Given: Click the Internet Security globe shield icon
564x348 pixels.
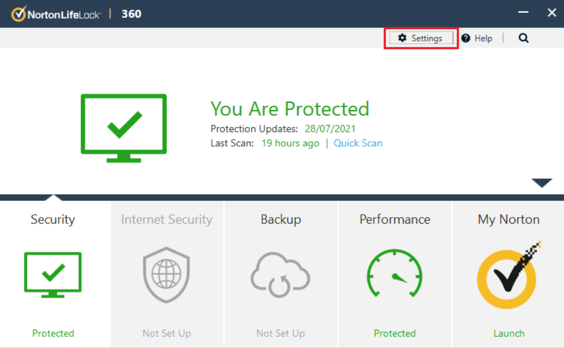Looking at the screenshot, I should tap(166, 275).
